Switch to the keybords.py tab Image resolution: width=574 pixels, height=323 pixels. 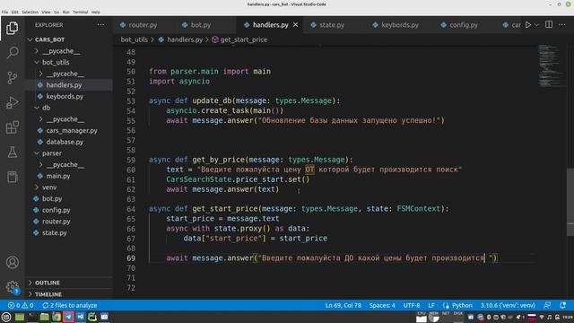400,25
